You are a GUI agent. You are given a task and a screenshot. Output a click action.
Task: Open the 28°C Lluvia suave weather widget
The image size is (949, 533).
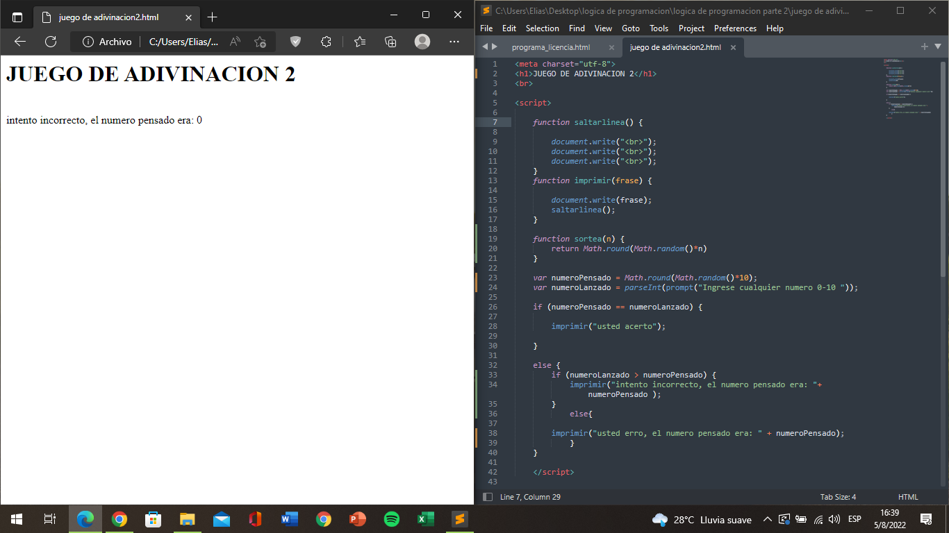point(702,519)
